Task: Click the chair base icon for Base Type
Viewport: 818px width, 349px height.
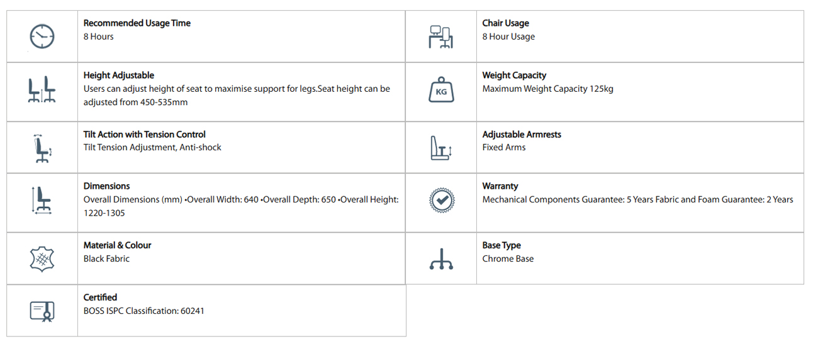Action: pos(440,258)
